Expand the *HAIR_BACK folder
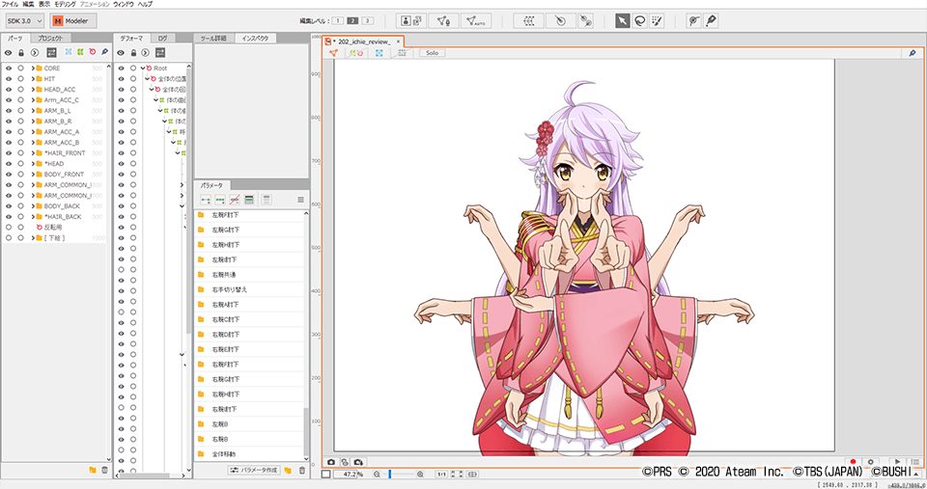This screenshot has width=927, height=489. tap(33, 217)
